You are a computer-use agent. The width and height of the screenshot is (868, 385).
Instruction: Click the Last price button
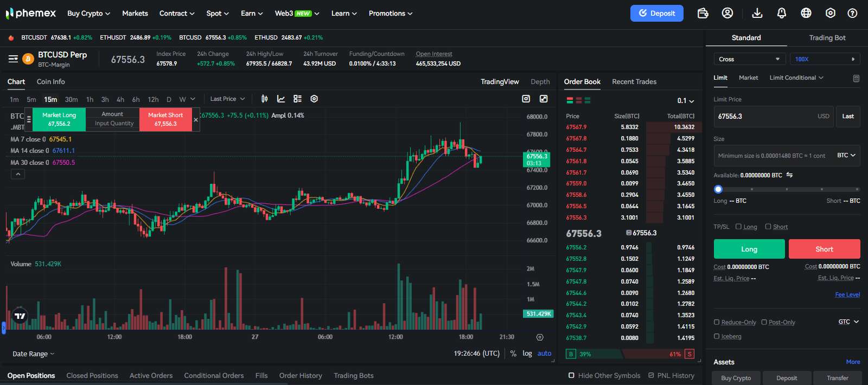848,117
